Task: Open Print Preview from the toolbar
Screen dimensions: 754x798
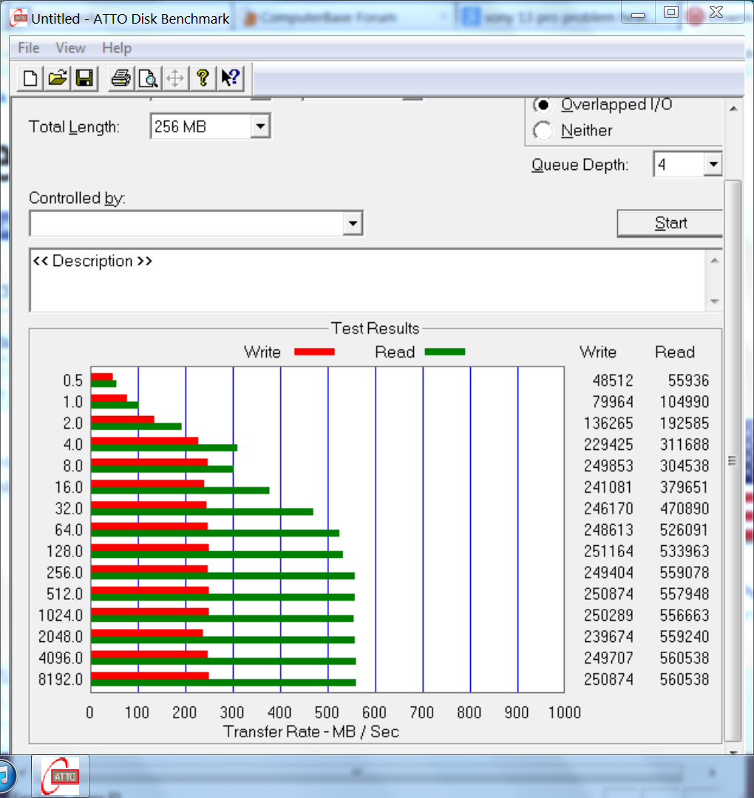Action: pyautogui.click(x=148, y=78)
